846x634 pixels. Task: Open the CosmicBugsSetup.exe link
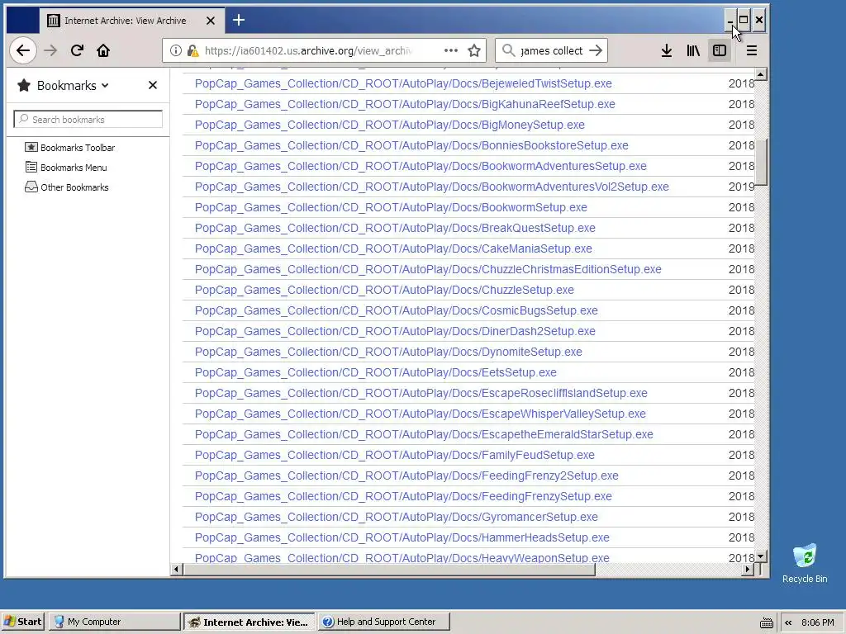pos(396,310)
